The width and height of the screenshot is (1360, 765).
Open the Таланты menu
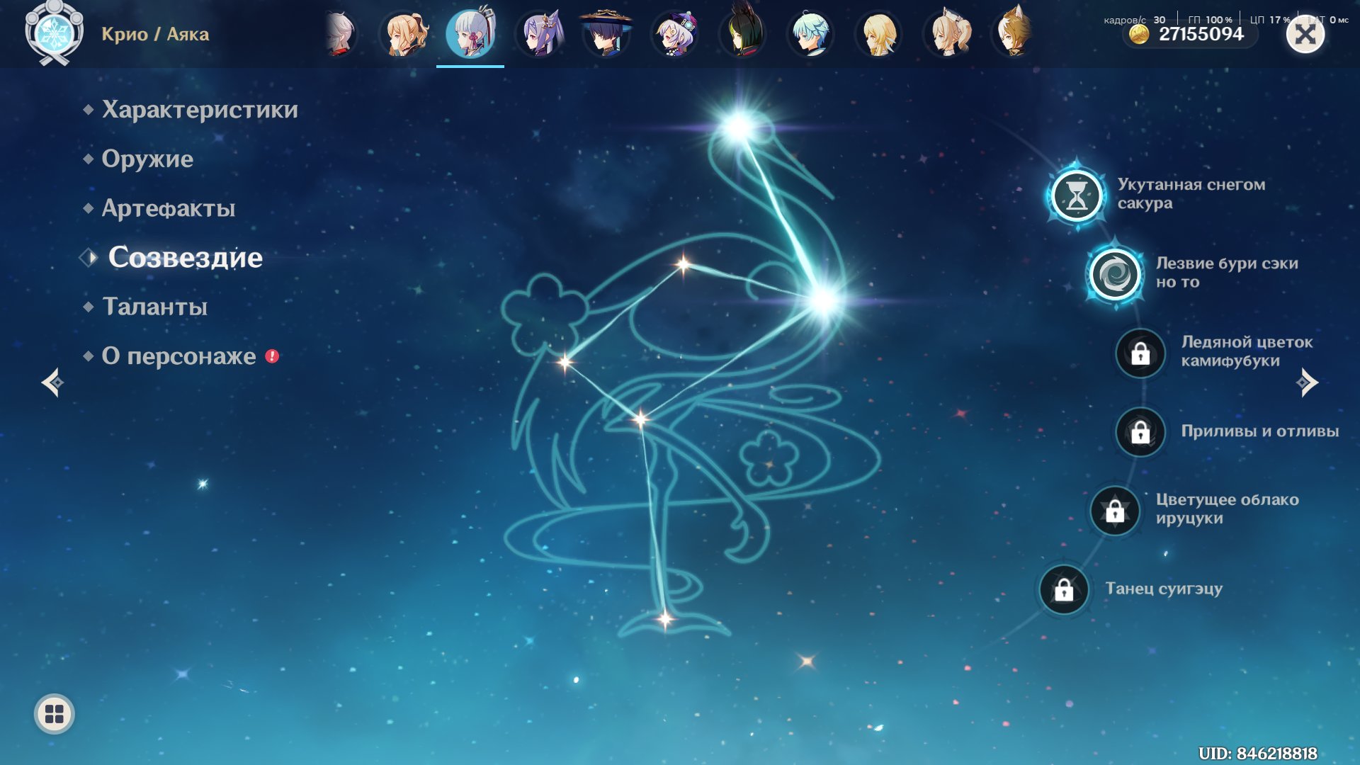click(155, 307)
